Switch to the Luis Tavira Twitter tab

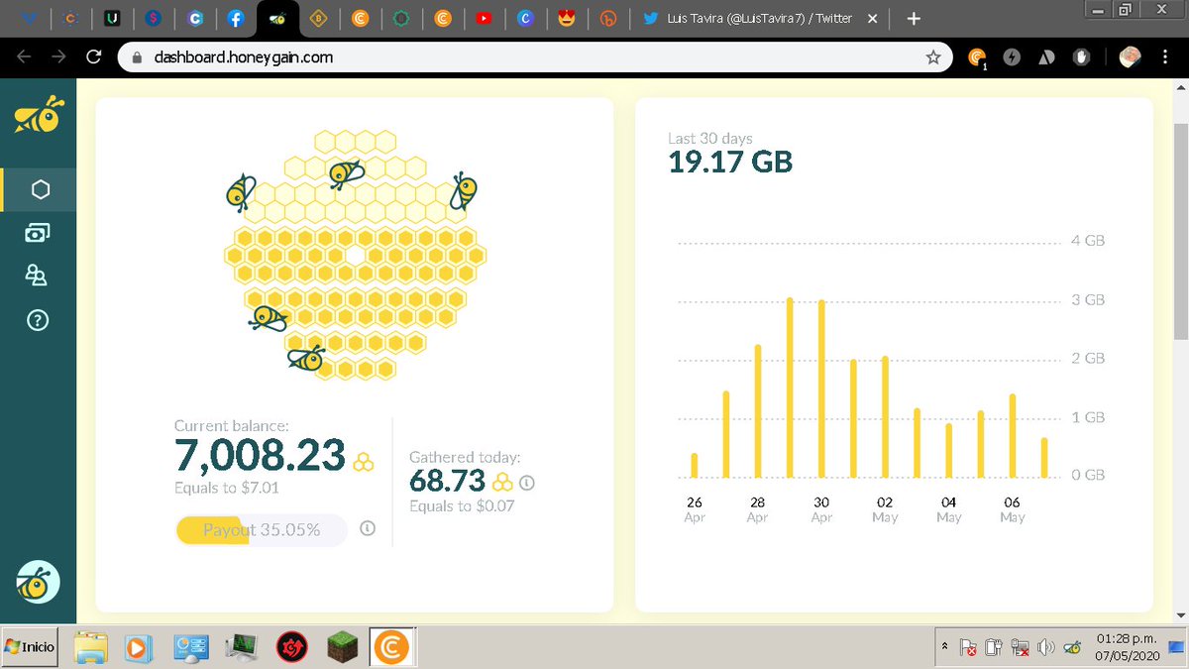[760, 18]
